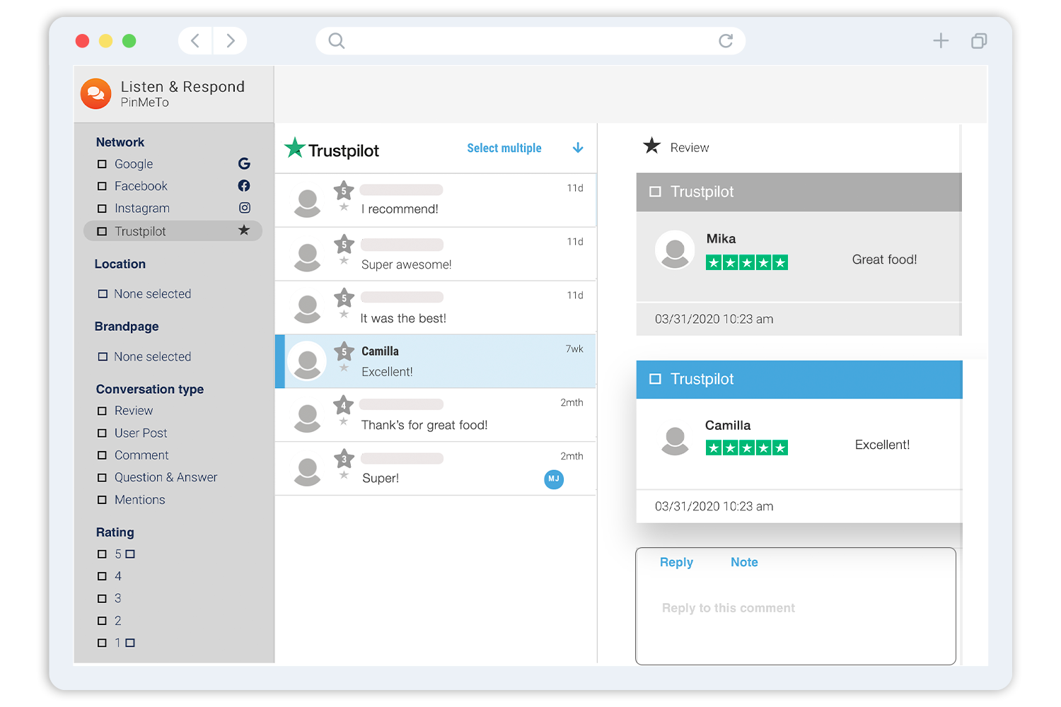Click the avatar on It was the best! review
The image size is (1061, 707).
(307, 310)
